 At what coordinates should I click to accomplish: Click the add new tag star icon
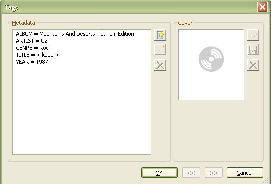tap(160, 35)
